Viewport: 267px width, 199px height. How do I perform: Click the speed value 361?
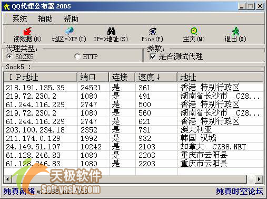[x=144, y=88]
